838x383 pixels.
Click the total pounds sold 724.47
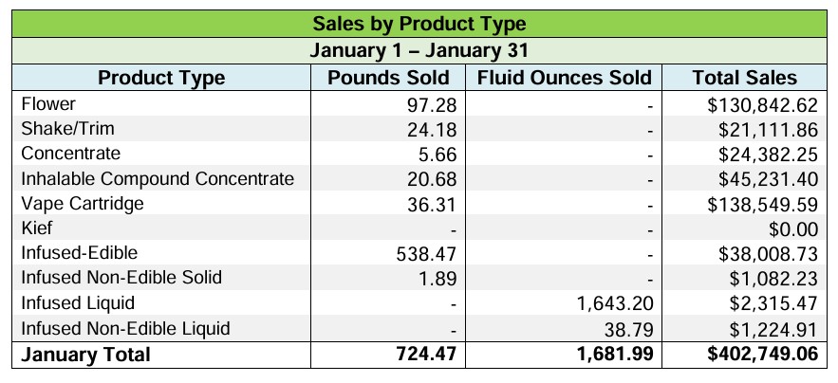point(426,355)
